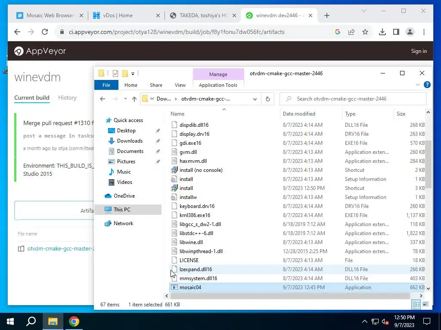Reload the AppVeyor page
The image size is (441, 330).
pyautogui.click(x=45, y=32)
